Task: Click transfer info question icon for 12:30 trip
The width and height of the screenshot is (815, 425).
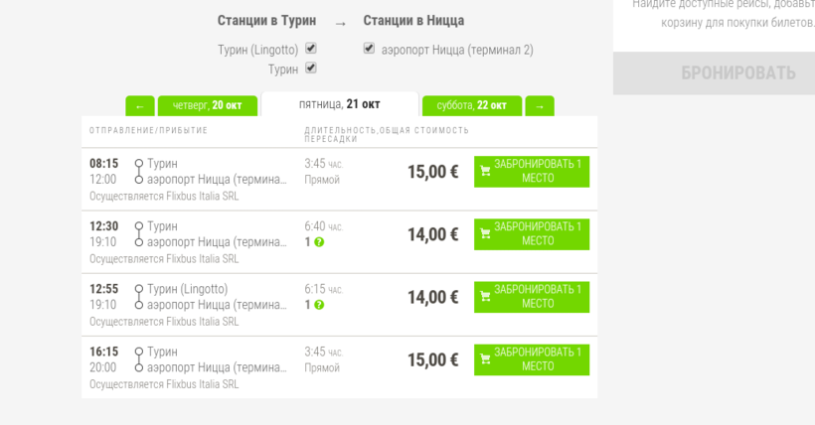Action: click(319, 242)
